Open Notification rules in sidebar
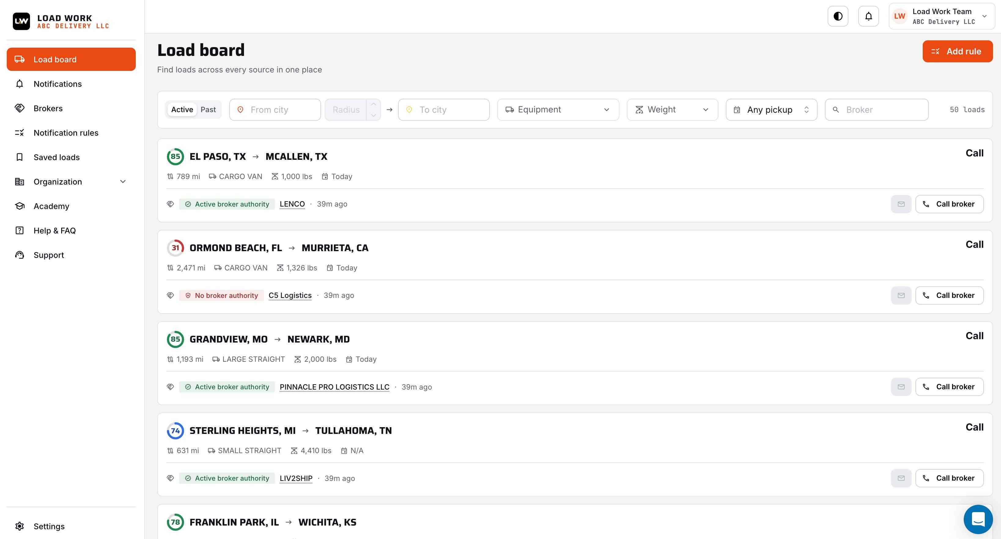The height and width of the screenshot is (539, 1001). [x=71, y=133]
